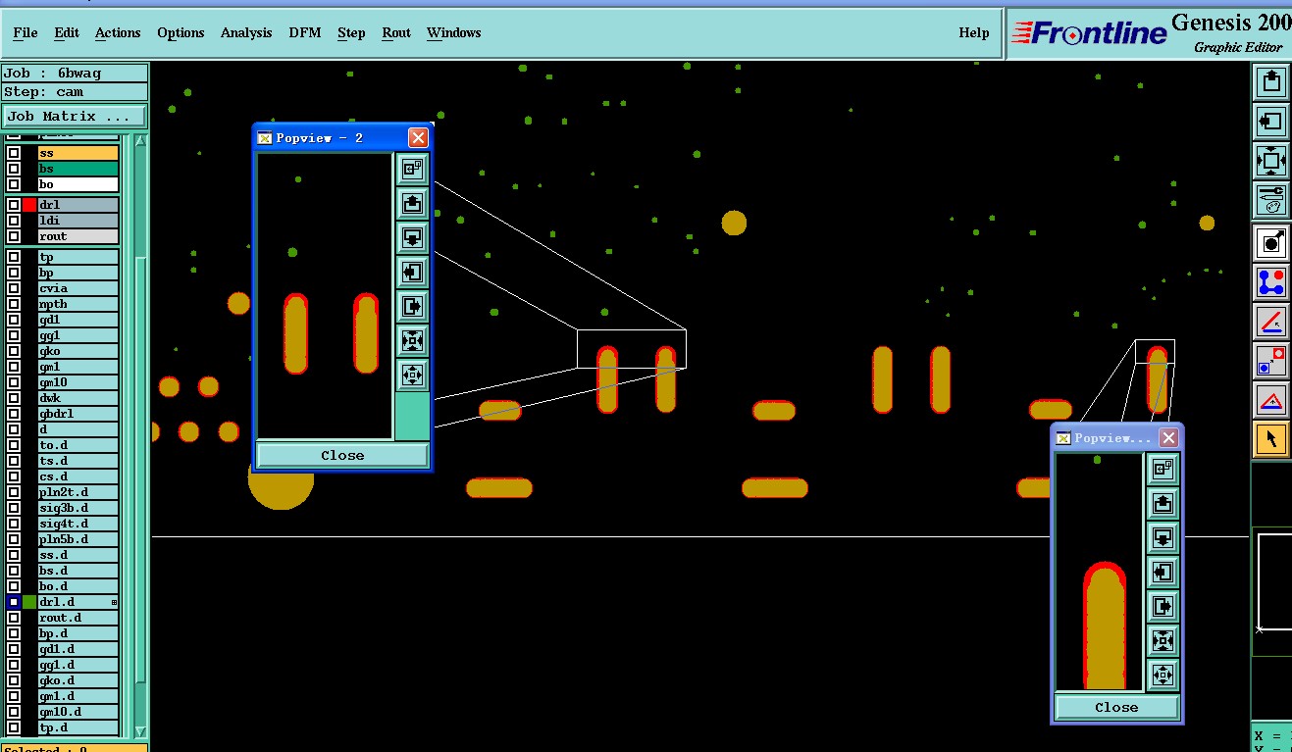Activate the black arrow pointer tool

click(1271, 438)
